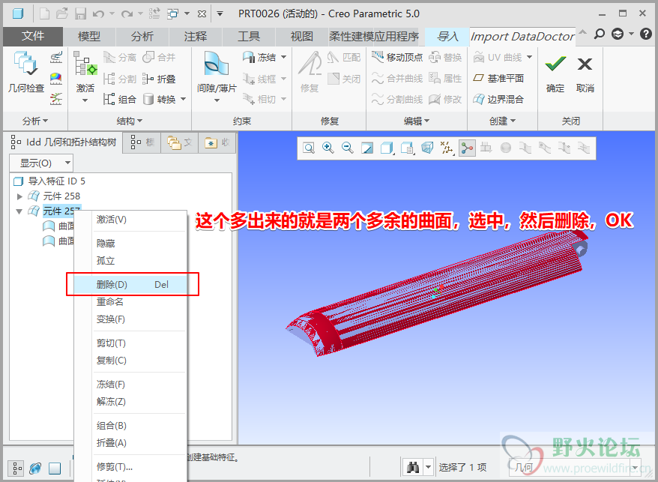Image resolution: width=658 pixels, height=482 pixels.
Task: Toggle the browser globe icon in status bar
Action: point(36,469)
